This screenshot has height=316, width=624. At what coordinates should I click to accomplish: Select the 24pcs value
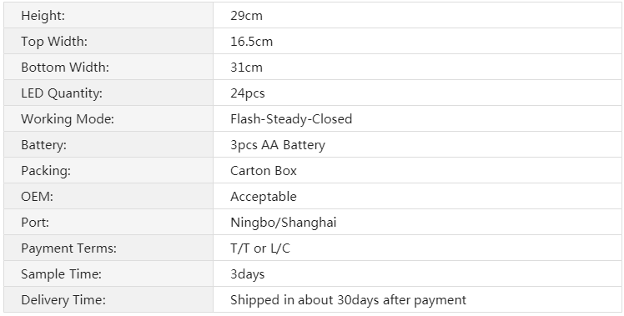248,93
